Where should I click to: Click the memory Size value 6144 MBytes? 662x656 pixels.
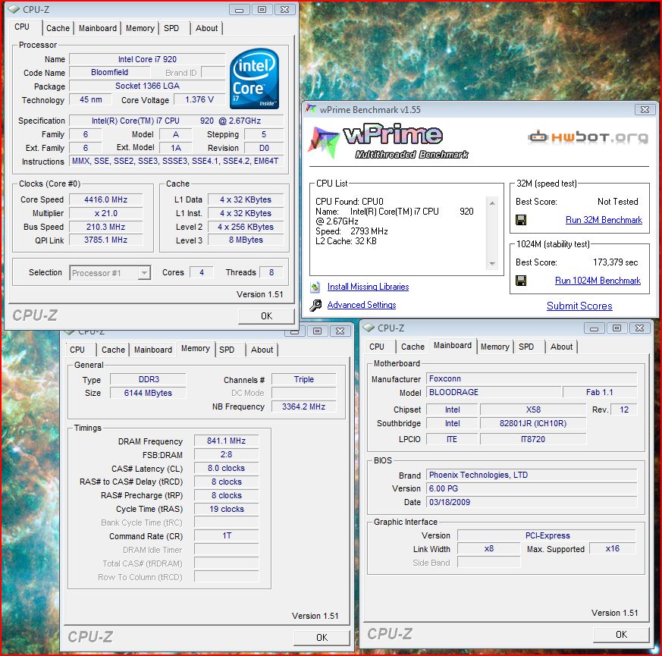coord(148,393)
